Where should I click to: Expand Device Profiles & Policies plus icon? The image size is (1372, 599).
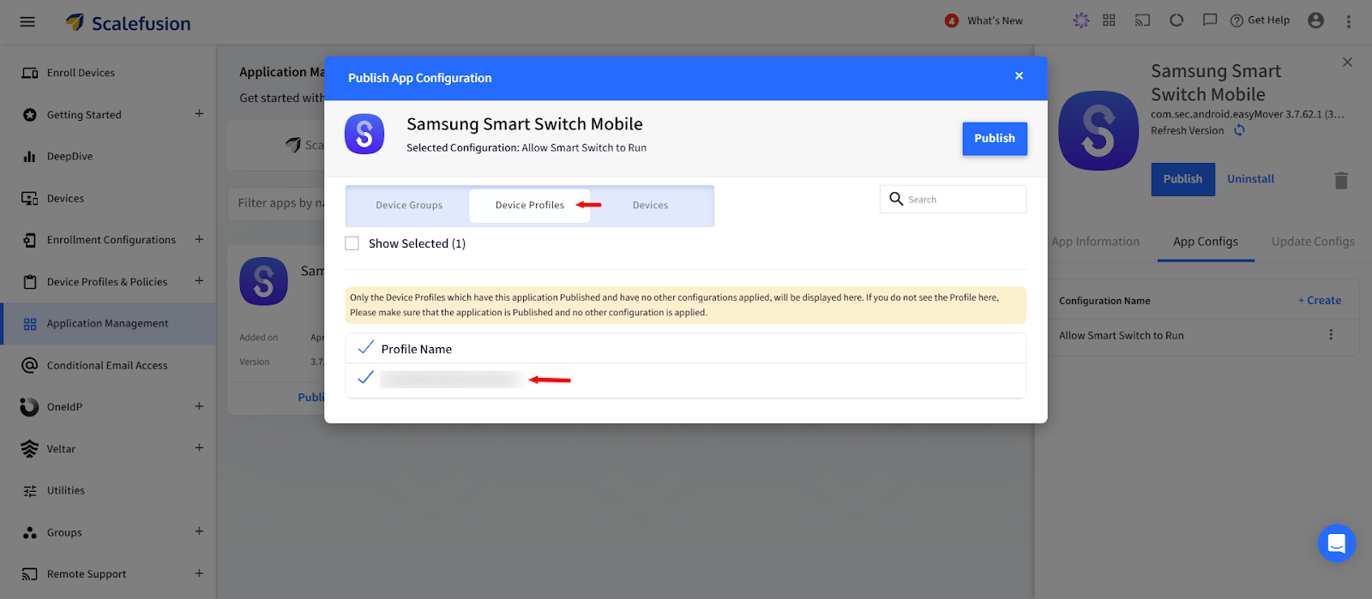click(199, 280)
